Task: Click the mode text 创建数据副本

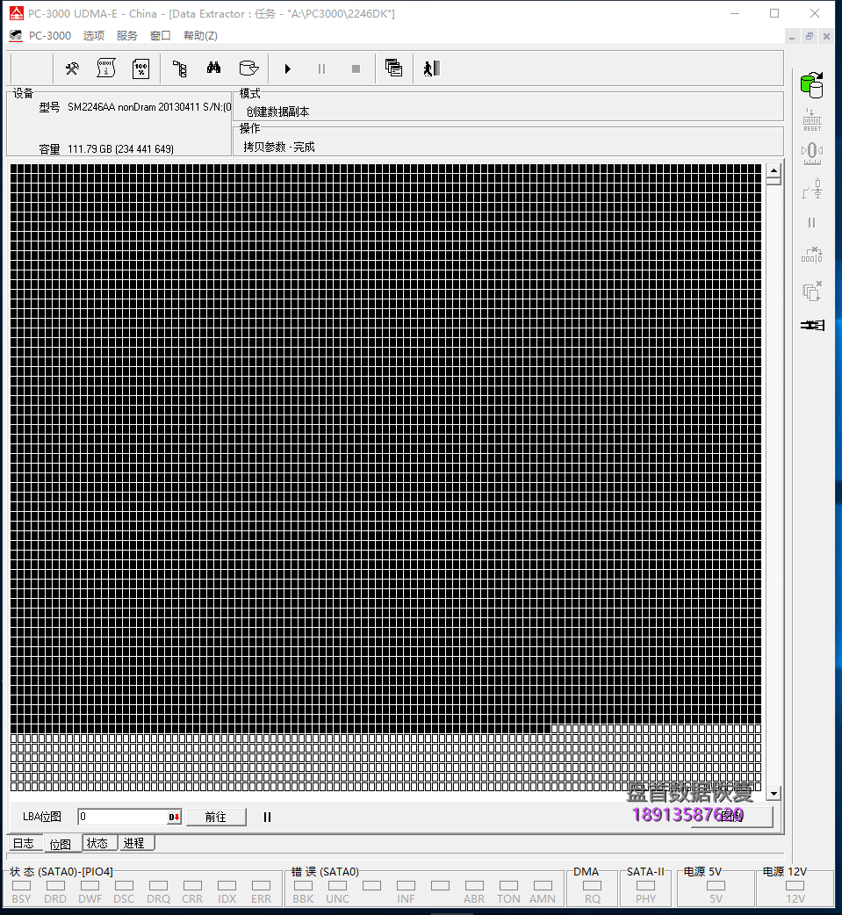Action: pyautogui.click(x=277, y=112)
